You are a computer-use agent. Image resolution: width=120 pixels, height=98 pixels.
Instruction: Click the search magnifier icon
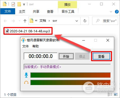pyautogui.click(x=98, y=21)
